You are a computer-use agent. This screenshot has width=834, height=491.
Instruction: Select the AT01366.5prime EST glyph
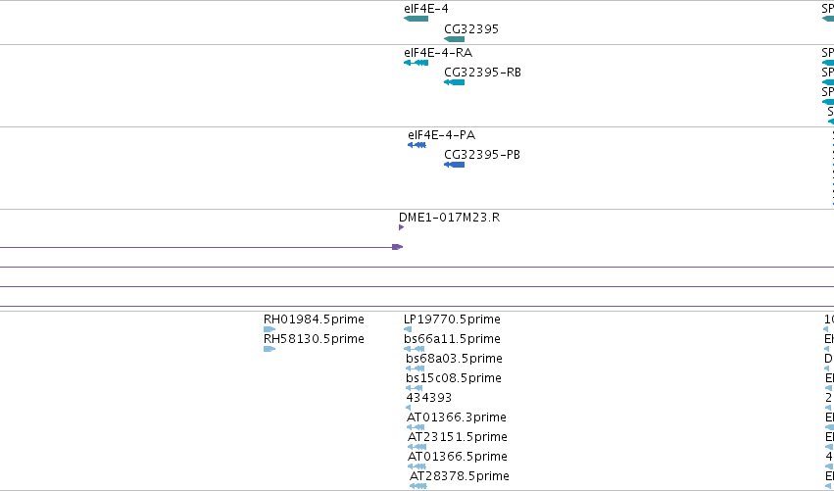(417, 466)
